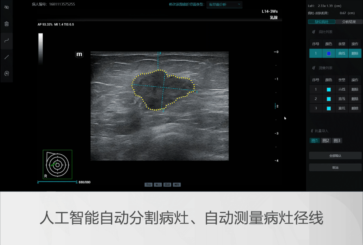The image size is (363, 245).
Task: Select image 图3 in batch import
Action: click(337, 140)
